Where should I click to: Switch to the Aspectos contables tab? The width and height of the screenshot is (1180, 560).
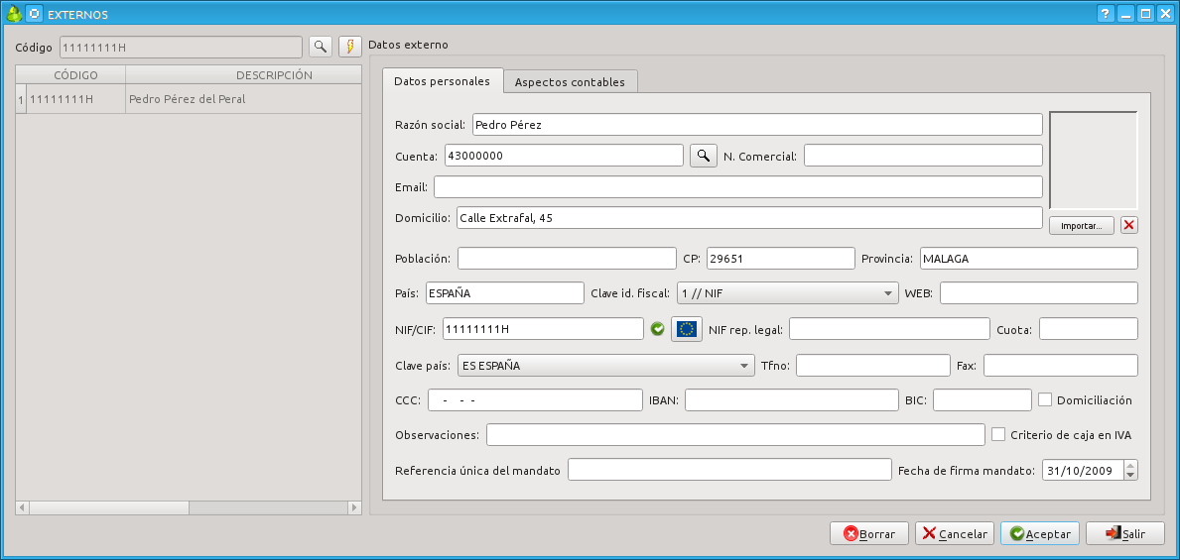[570, 82]
